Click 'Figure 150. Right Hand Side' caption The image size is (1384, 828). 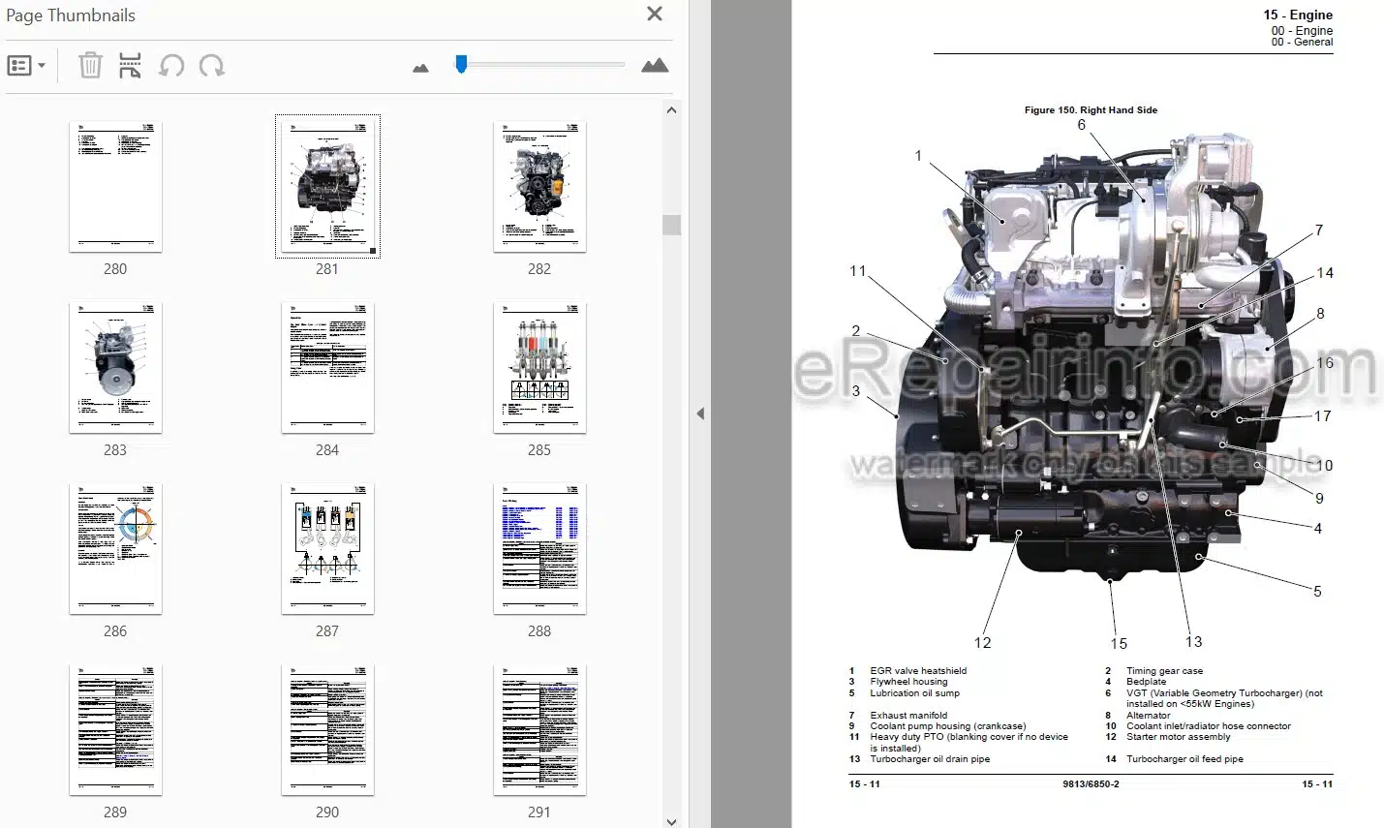pyautogui.click(x=1091, y=110)
